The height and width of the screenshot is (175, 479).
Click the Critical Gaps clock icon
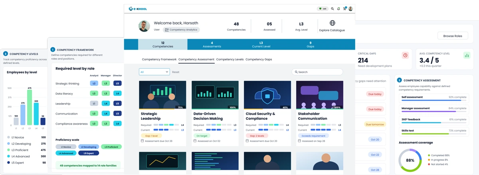(405, 55)
